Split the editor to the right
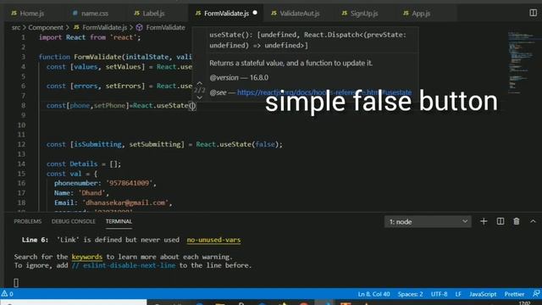542x305 pixels. pyautogui.click(x=533, y=13)
